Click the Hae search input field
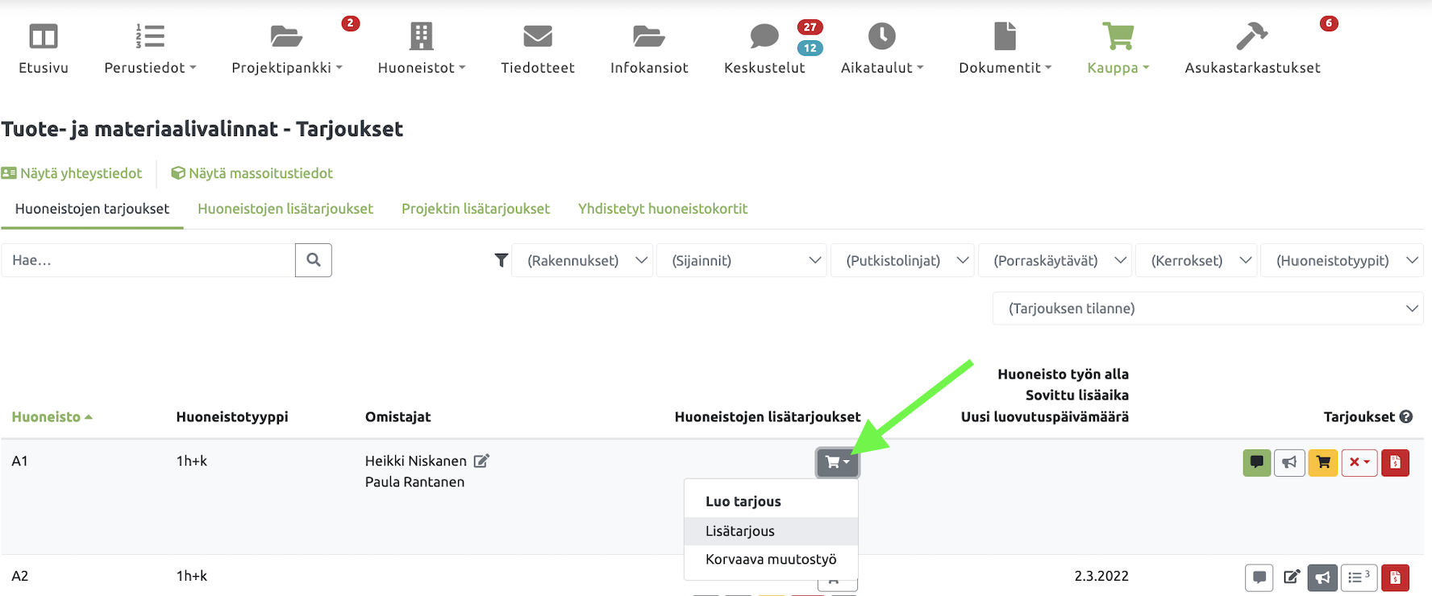 click(x=148, y=260)
